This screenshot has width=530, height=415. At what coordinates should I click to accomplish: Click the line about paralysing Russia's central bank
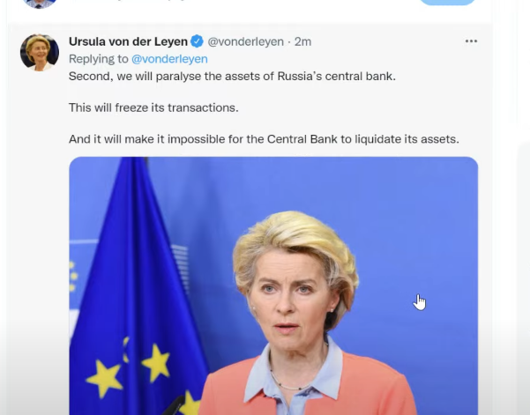tap(232, 77)
